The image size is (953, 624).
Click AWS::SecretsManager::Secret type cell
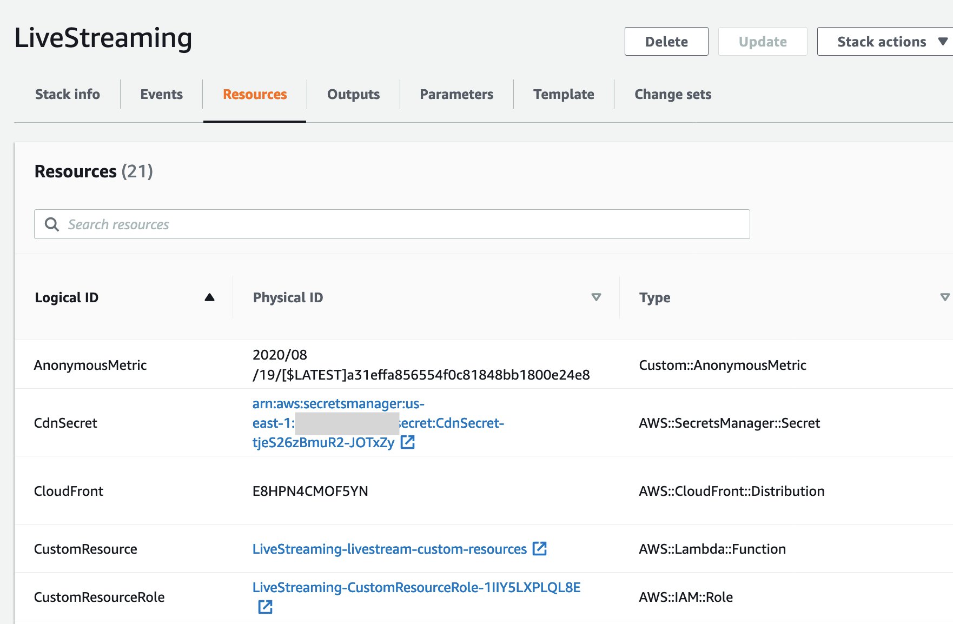(730, 423)
